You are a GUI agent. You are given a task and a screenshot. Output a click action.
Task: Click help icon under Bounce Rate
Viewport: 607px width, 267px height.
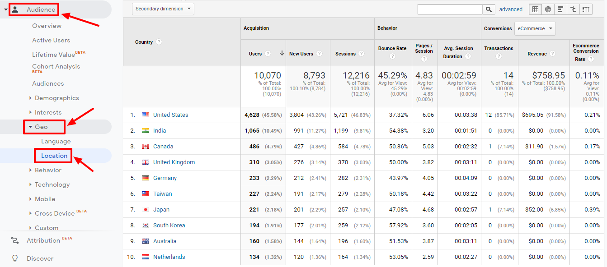[392, 56]
